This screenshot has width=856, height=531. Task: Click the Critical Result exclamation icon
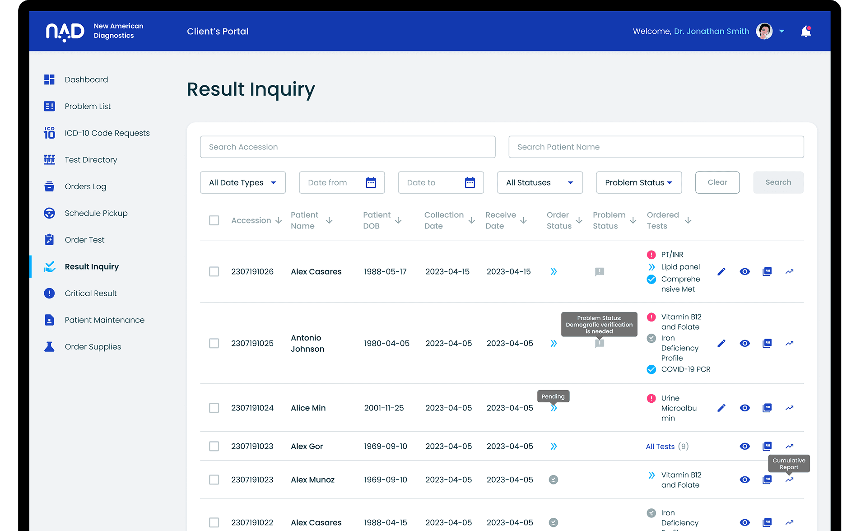(49, 293)
